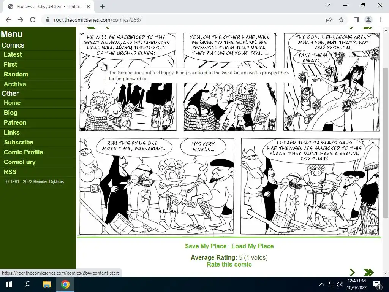
Task: Open network status tray icon
Action: 331,284
